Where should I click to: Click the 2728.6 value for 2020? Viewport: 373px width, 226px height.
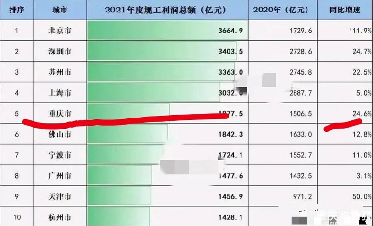301,51
